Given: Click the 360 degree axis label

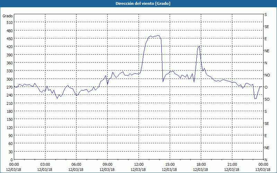Looking at the screenshot, I should click(10, 63).
